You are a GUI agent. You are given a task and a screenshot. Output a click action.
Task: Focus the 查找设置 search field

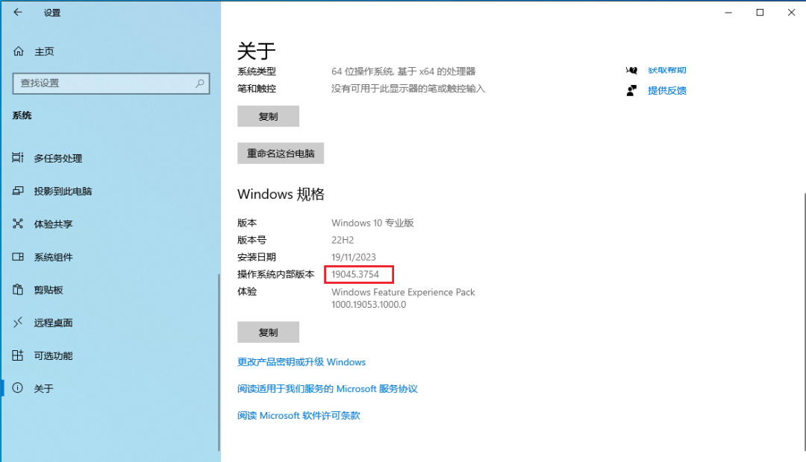pos(111,83)
